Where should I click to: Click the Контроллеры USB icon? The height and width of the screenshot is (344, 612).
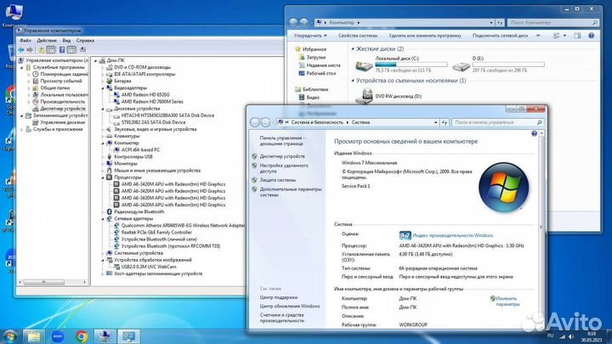110,157
